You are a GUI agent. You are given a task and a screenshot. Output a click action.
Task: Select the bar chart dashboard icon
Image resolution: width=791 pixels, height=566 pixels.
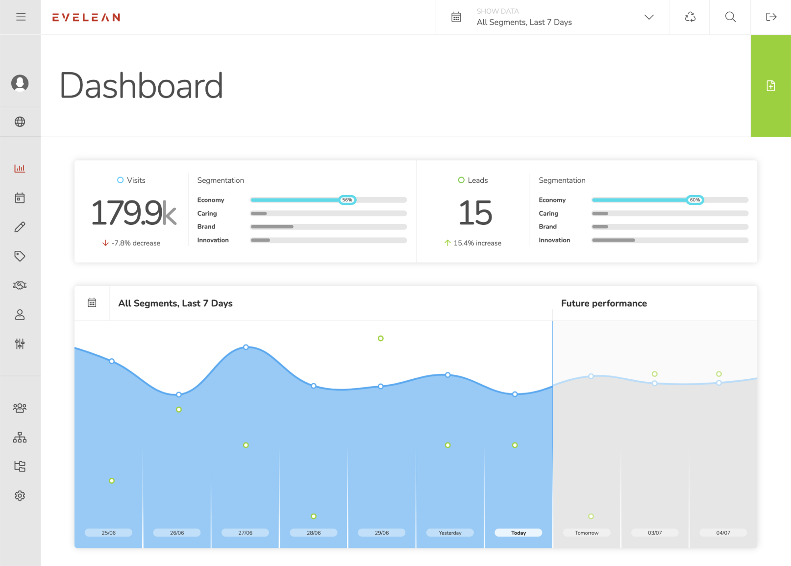click(20, 168)
